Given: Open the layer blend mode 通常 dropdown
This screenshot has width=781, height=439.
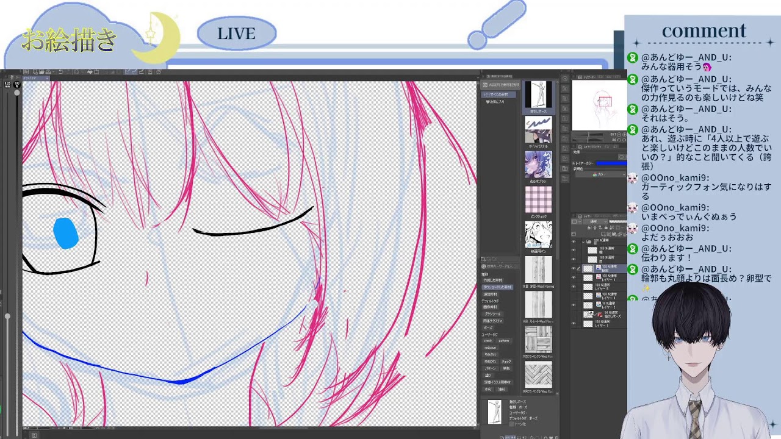Looking at the screenshot, I should [x=596, y=221].
